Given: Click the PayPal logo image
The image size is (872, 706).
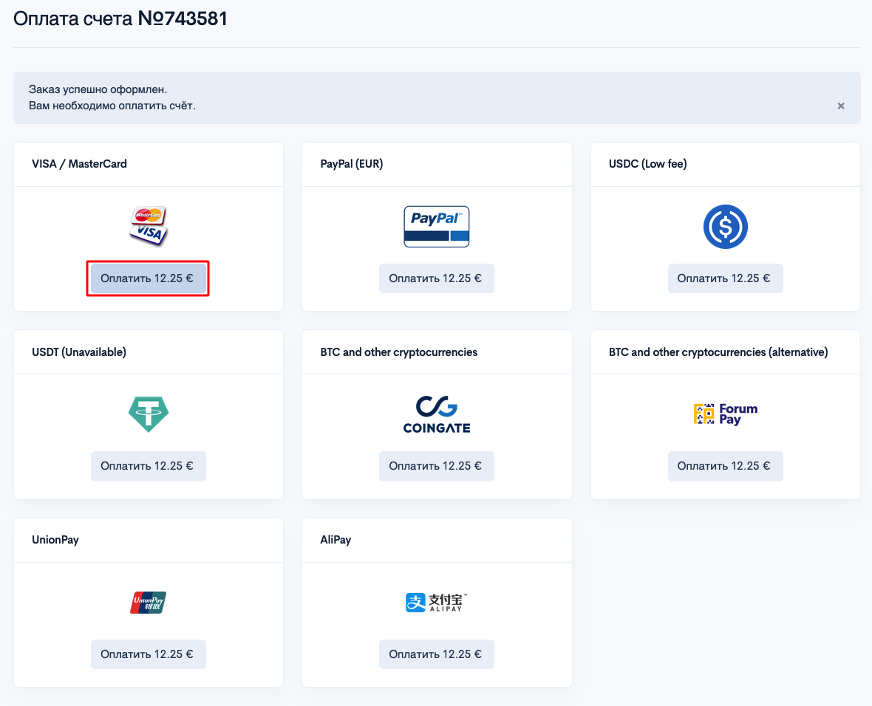Looking at the screenshot, I should pos(437,226).
